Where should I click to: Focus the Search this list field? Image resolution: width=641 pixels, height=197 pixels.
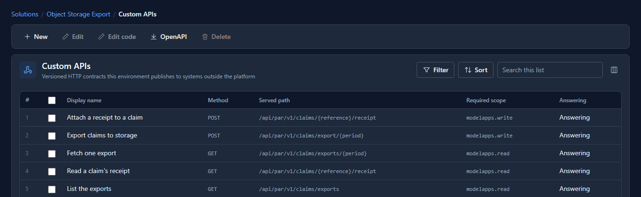click(x=550, y=70)
